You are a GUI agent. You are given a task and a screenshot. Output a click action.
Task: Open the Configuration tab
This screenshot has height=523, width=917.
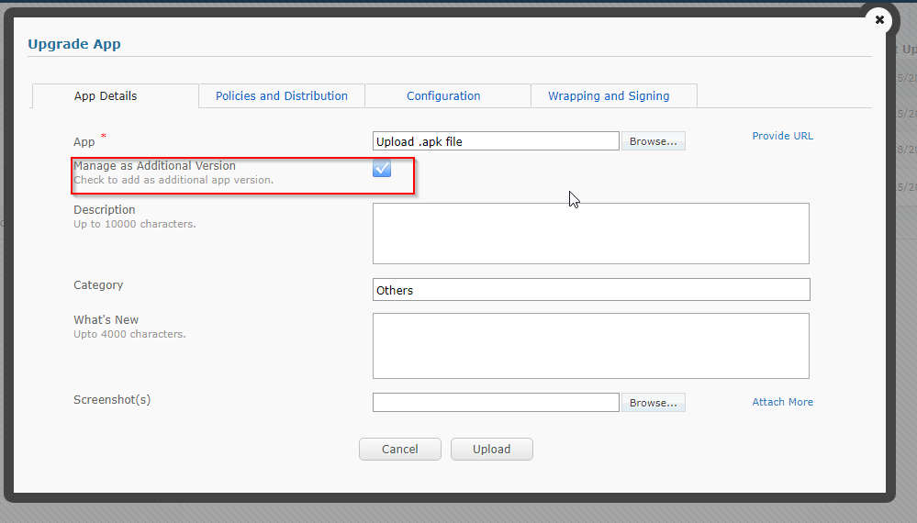[447, 95]
